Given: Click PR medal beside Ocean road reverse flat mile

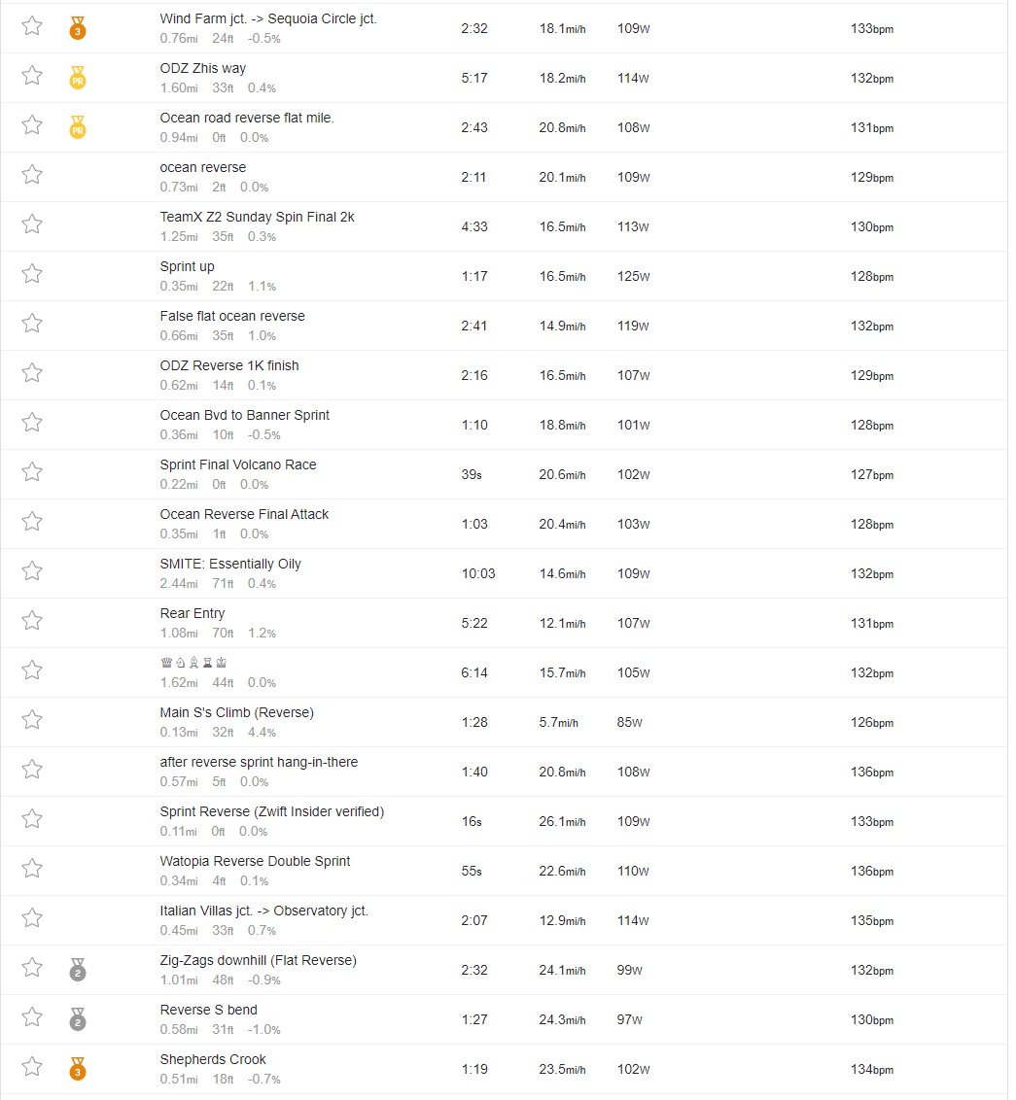Looking at the screenshot, I should coord(78,127).
